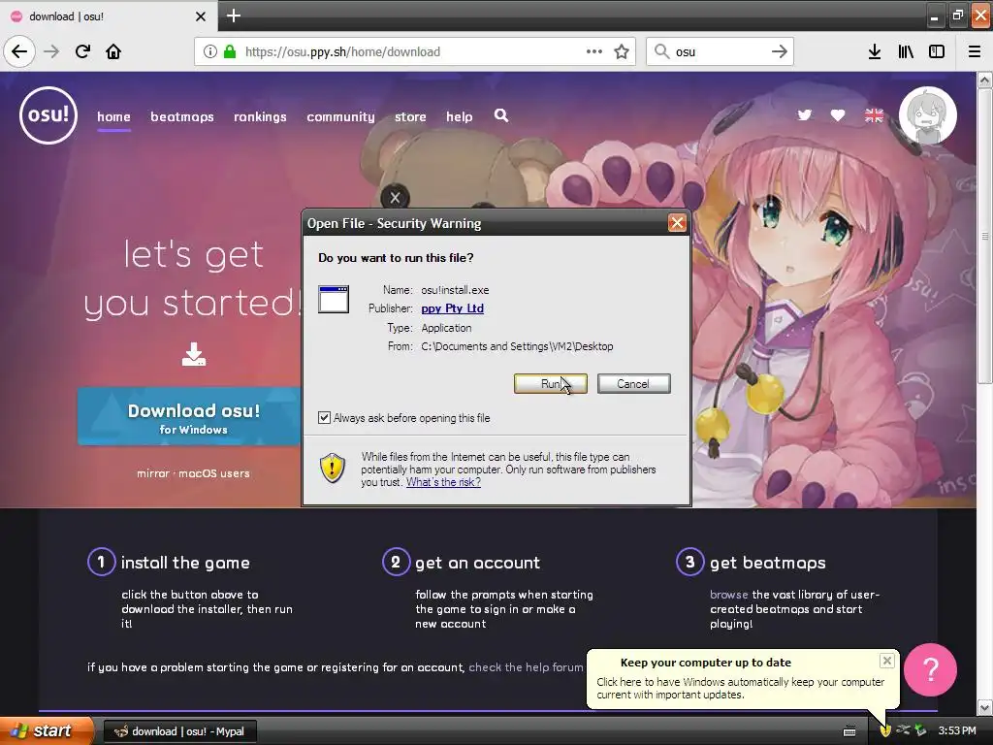This screenshot has height=745, width=993.
Task: Close the update balloon notification X
Action: 886,661
